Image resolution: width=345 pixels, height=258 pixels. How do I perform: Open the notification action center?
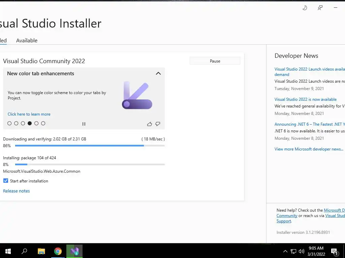[335, 252]
